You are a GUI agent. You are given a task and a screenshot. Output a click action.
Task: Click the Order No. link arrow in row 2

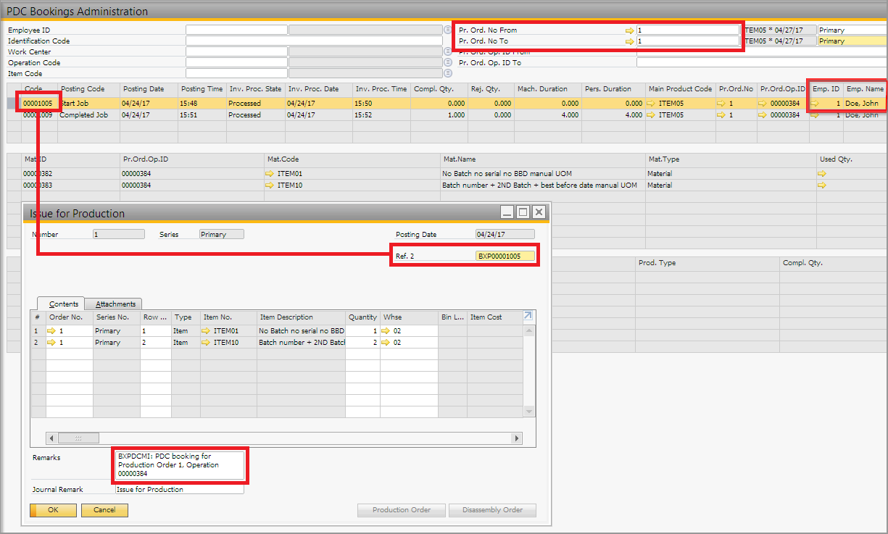[x=51, y=342]
